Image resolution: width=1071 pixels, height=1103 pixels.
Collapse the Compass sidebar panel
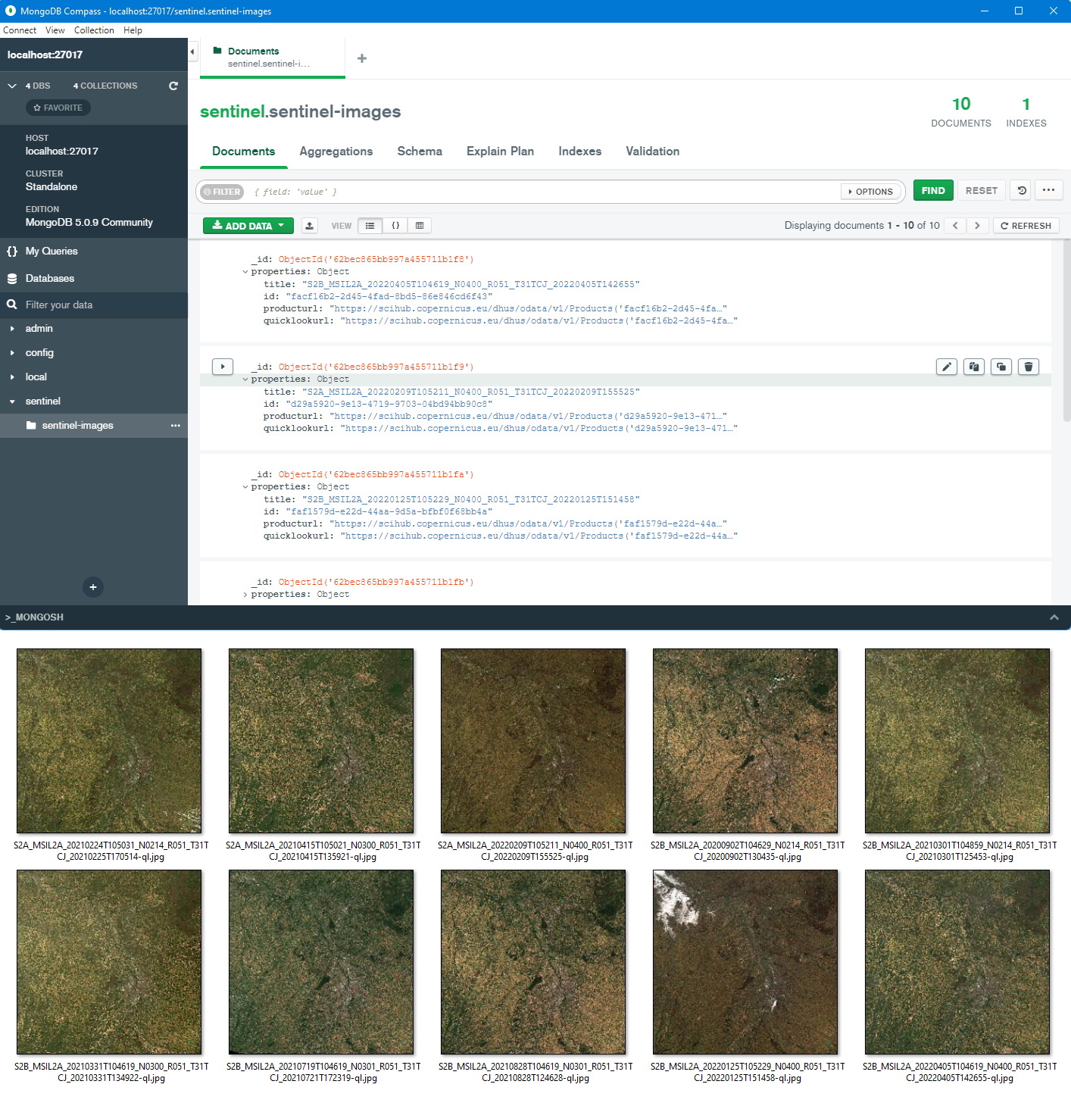pos(192,52)
